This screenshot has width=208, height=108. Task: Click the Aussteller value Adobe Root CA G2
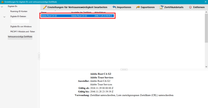[100, 81]
